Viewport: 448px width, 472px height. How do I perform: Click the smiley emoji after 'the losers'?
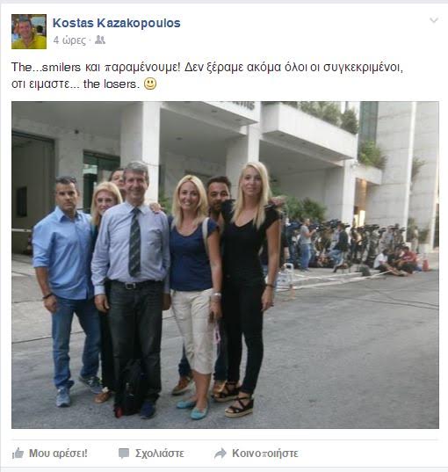point(150,84)
